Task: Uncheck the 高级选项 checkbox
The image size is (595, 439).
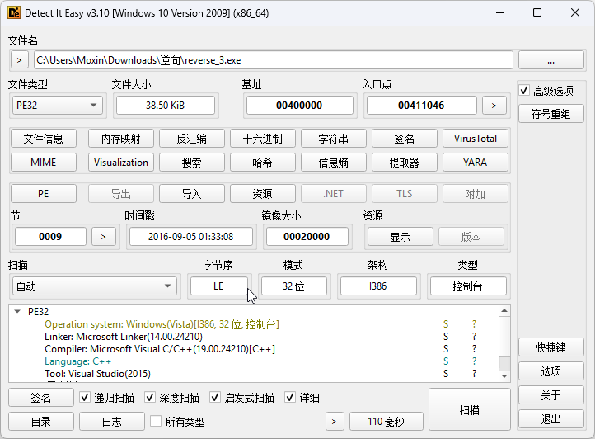Action: click(x=524, y=91)
